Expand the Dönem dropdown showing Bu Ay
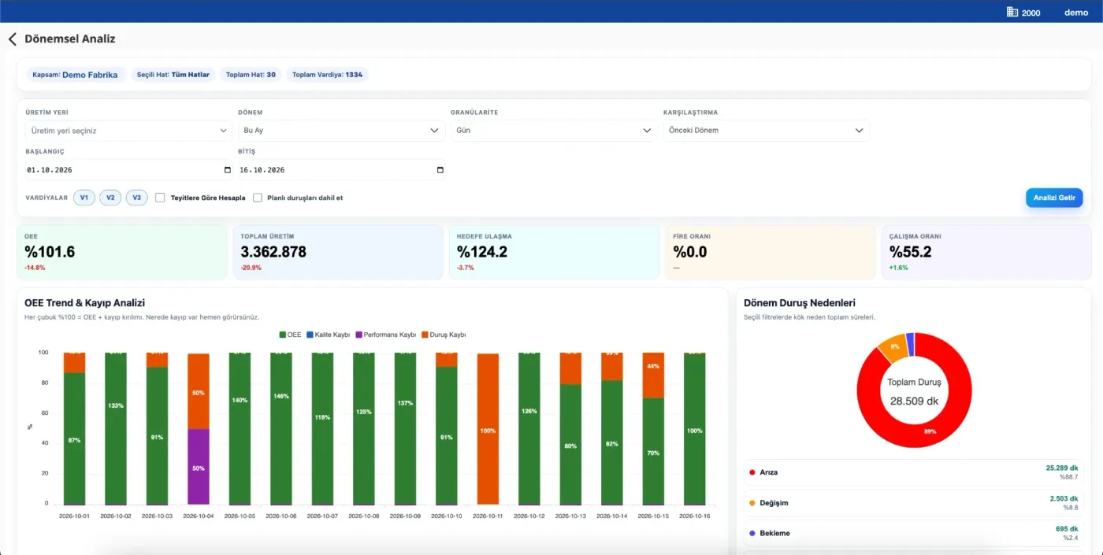Screen dimensions: 1103x555 click(341, 131)
